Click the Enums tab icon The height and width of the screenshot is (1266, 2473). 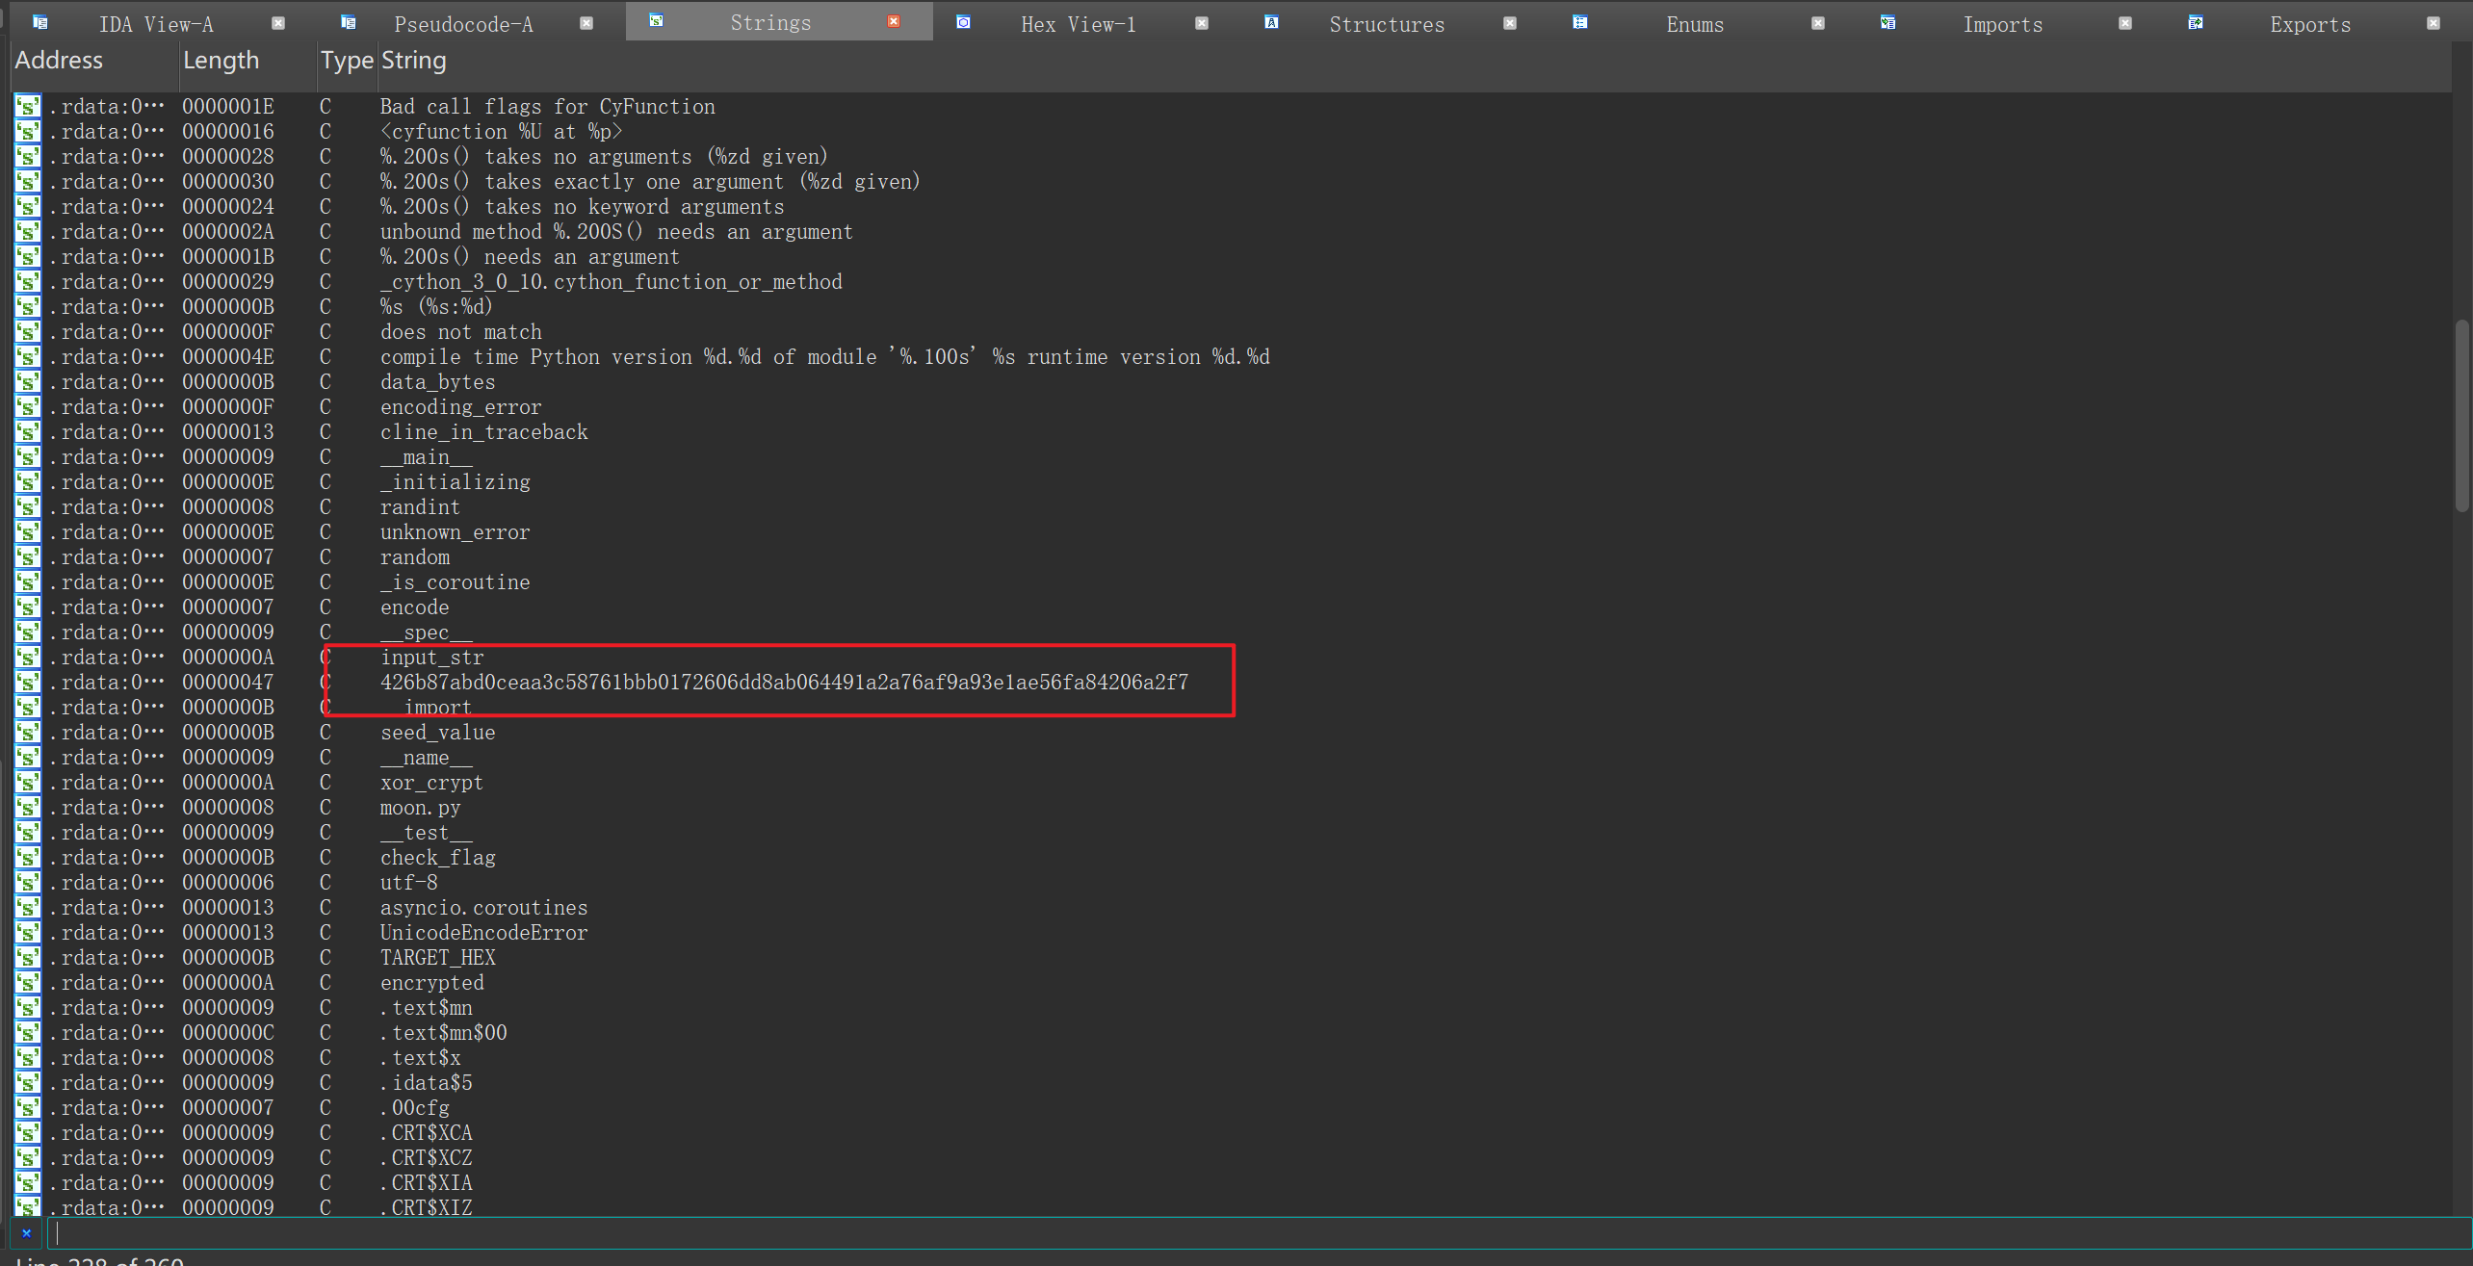click(1580, 22)
